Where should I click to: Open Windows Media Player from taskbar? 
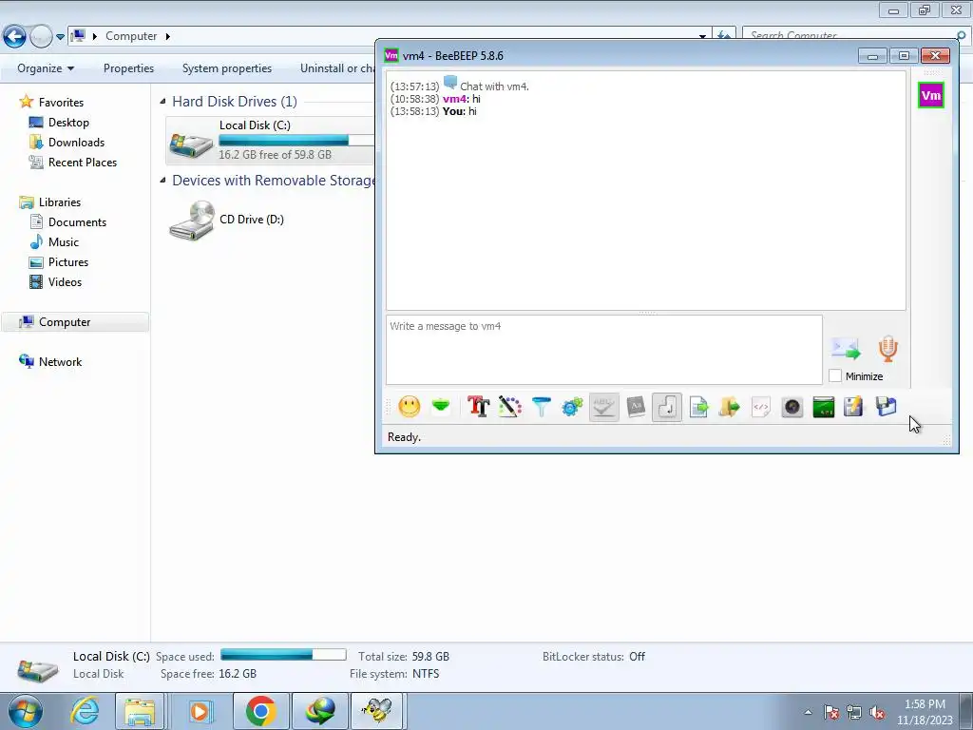click(200, 711)
